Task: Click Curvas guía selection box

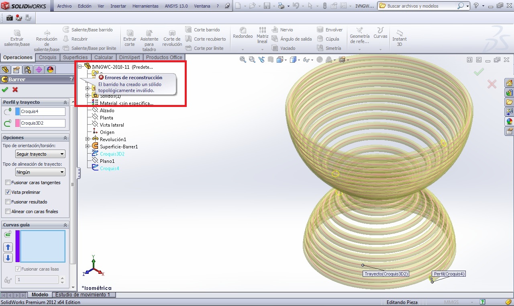Action: tap(43, 246)
